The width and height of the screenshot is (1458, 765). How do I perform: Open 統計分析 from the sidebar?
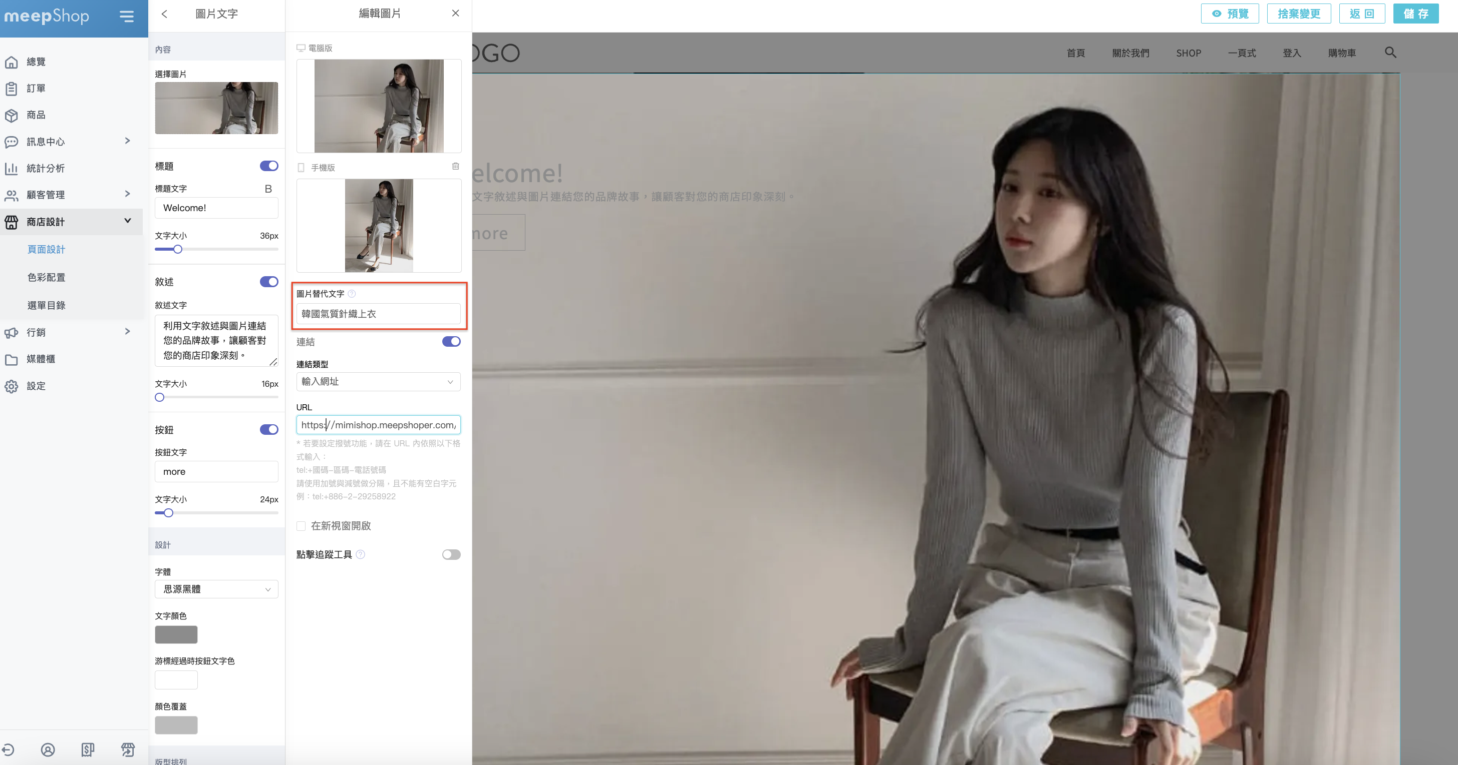pos(45,169)
